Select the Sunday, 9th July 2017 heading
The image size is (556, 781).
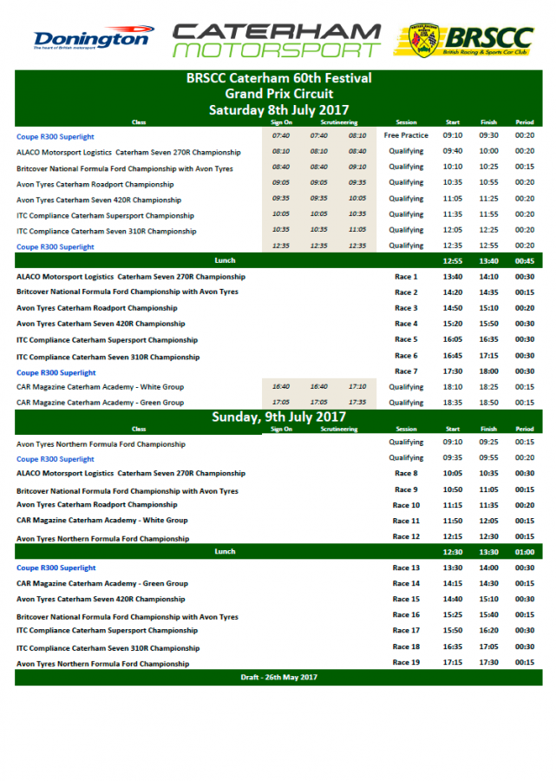278,417
